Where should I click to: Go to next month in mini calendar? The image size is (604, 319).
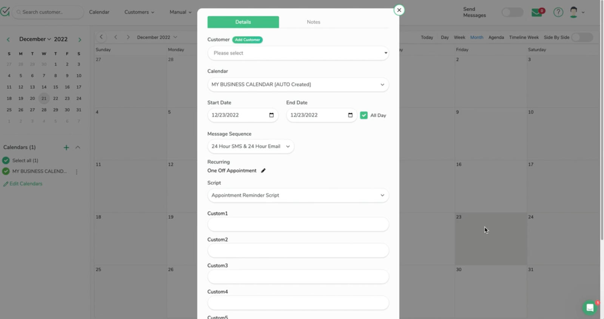[x=80, y=40]
